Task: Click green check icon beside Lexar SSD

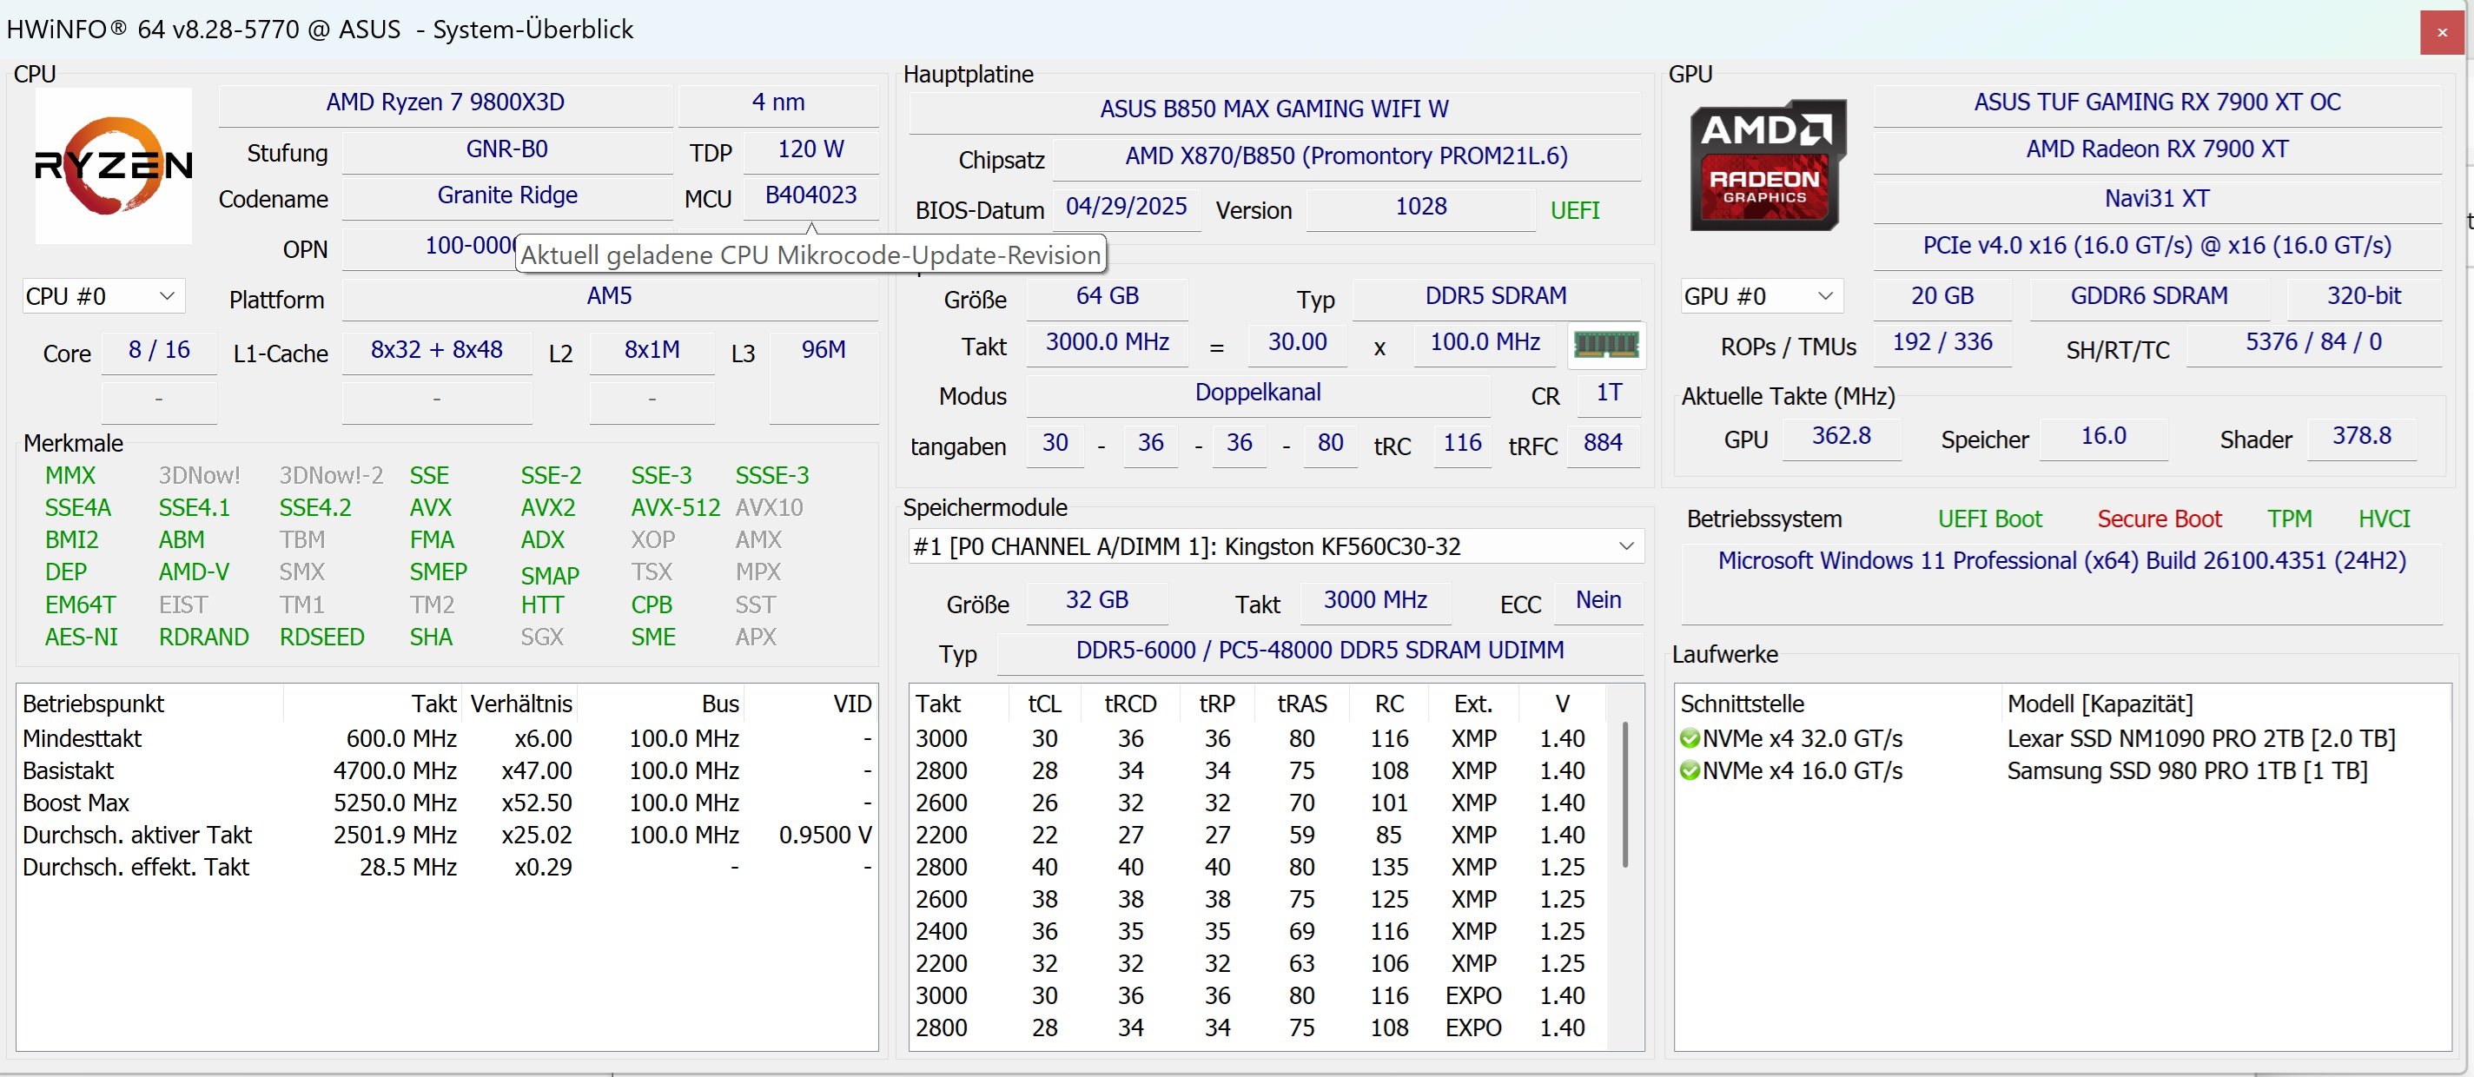Action: pyautogui.click(x=1690, y=738)
